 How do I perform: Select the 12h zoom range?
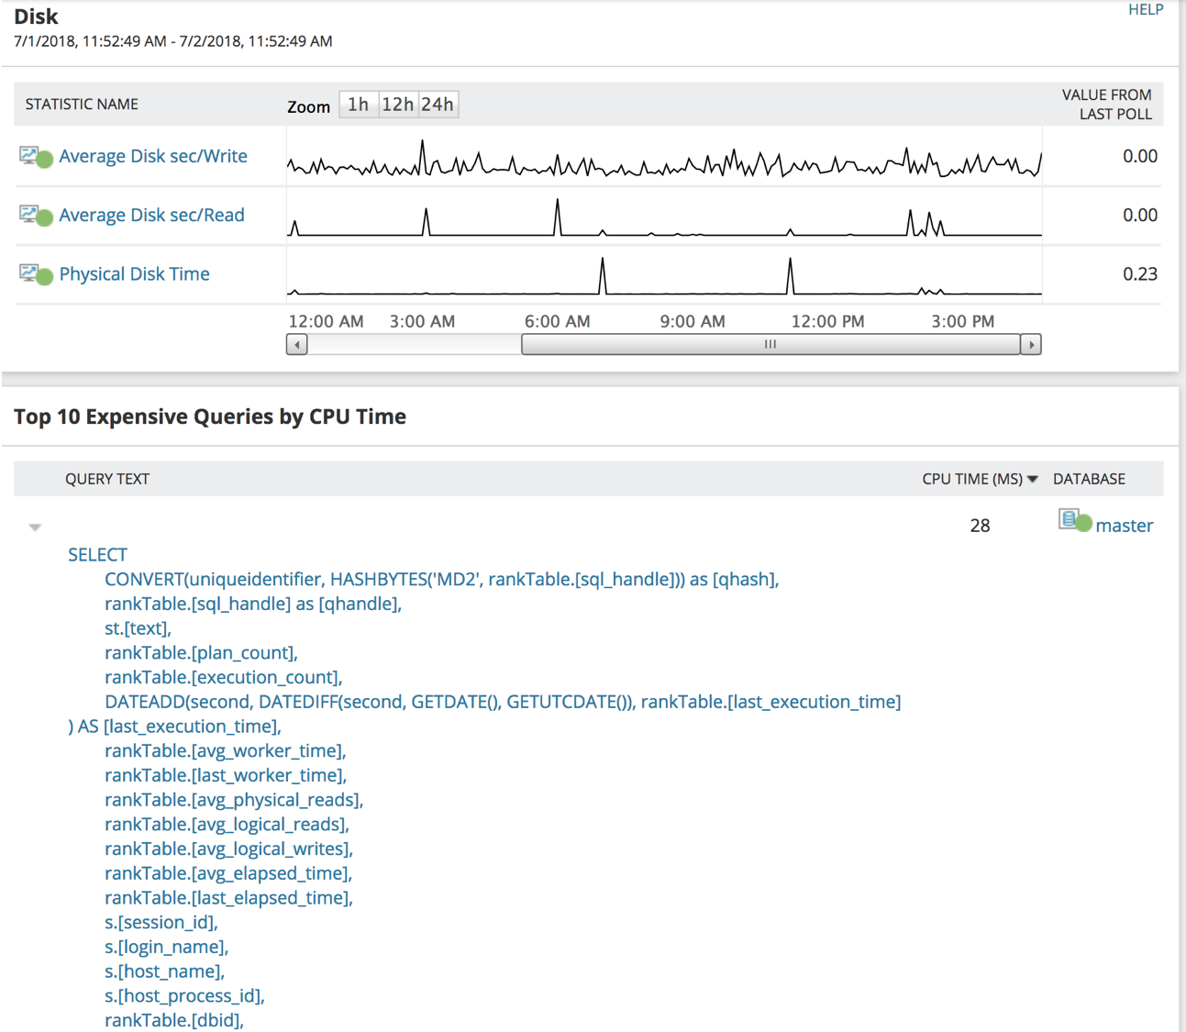(x=397, y=104)
